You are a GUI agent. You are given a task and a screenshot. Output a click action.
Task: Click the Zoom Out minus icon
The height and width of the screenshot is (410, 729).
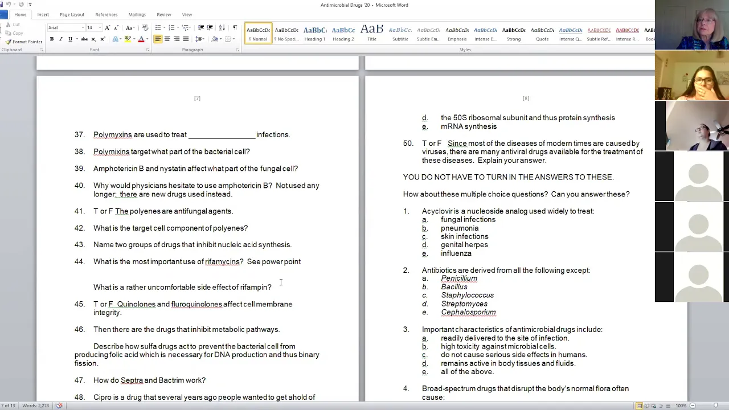[693, 405]
